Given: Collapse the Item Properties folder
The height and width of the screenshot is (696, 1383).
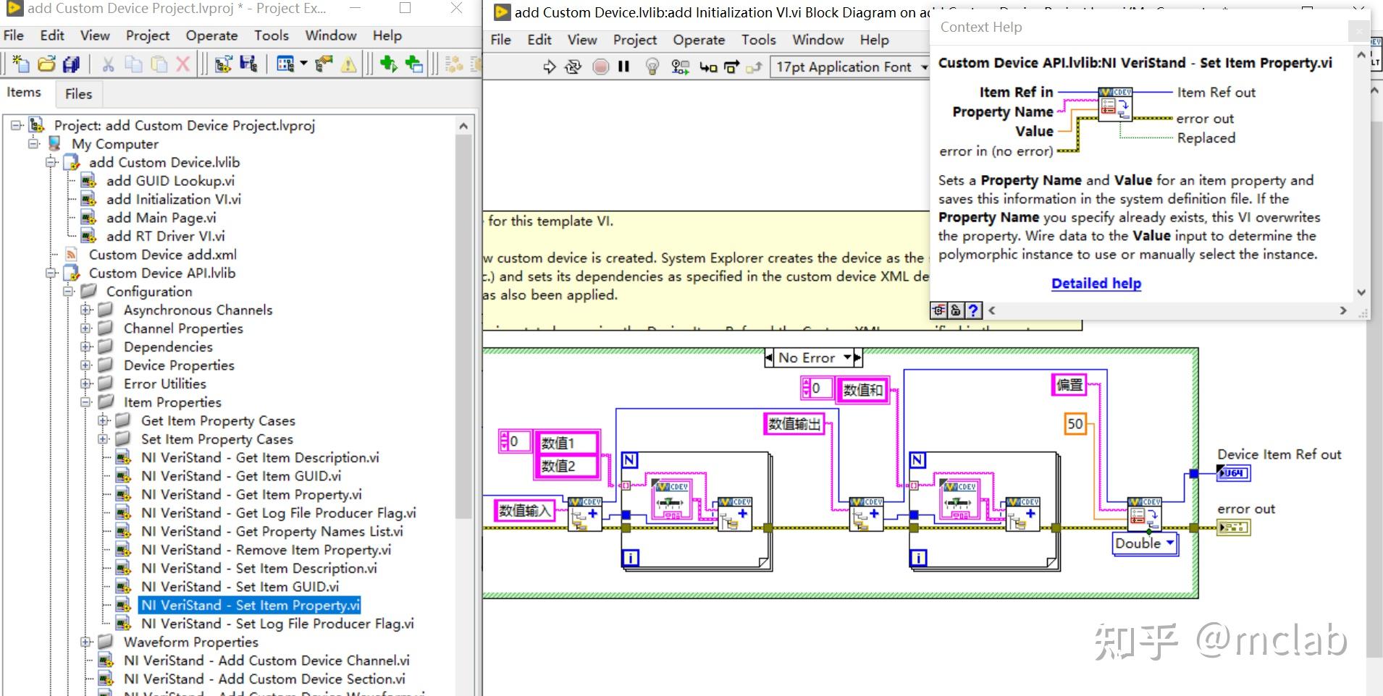Looking at the screenshot, I should tap(86, 402).
